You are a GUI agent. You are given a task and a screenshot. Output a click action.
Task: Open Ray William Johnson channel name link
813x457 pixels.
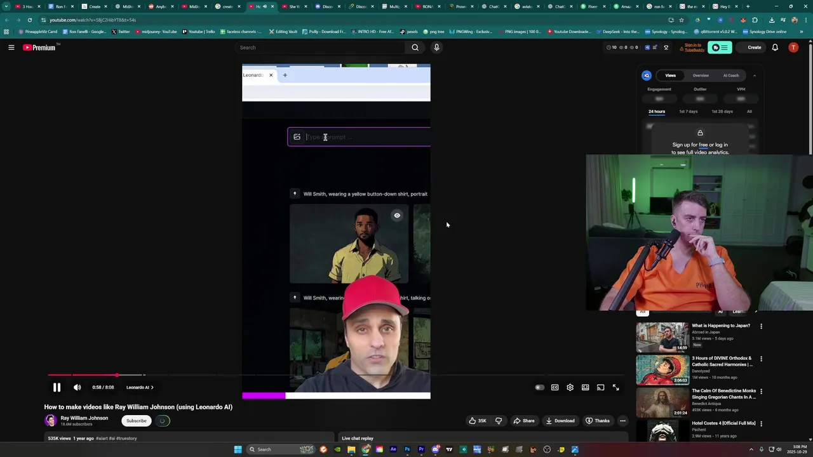click(84, 418)
